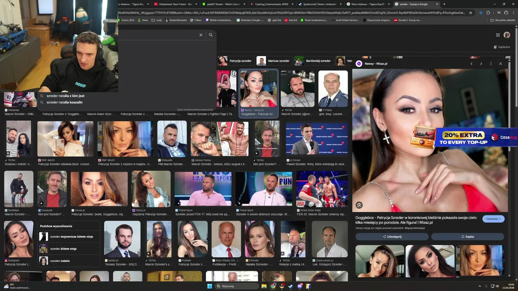Screen dimensions: 518x291
Task: Clear the search box with the X icon
Action: [x=201, y=35]
